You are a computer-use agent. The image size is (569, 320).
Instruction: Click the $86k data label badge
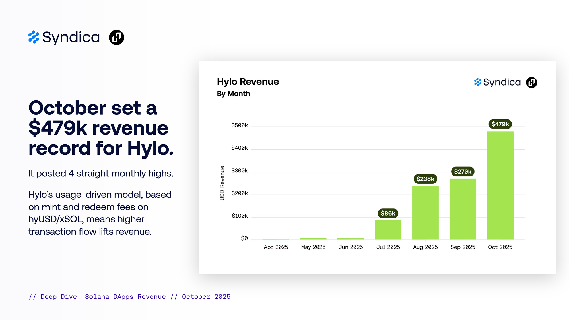tap(388, 213)
